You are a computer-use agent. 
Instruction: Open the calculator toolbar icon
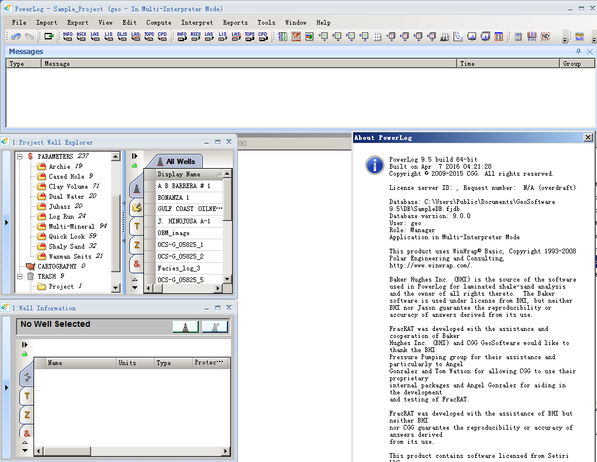tap(518, 36)
